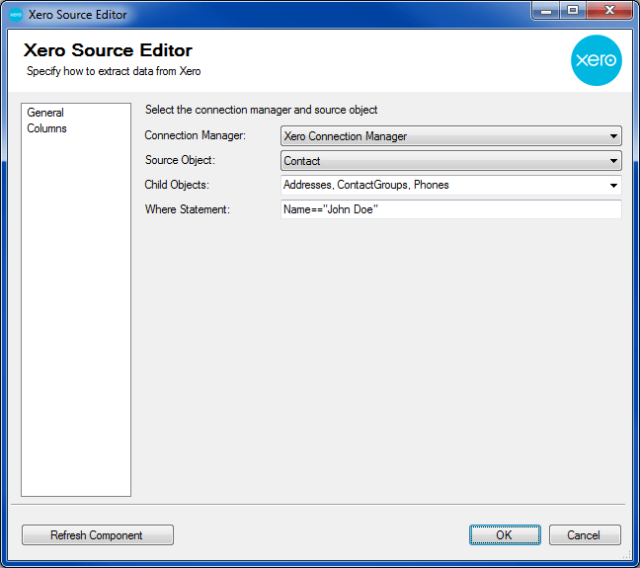Click the 'Xero Source Editor' header title

pyautogui.click(x=108, y=50)
